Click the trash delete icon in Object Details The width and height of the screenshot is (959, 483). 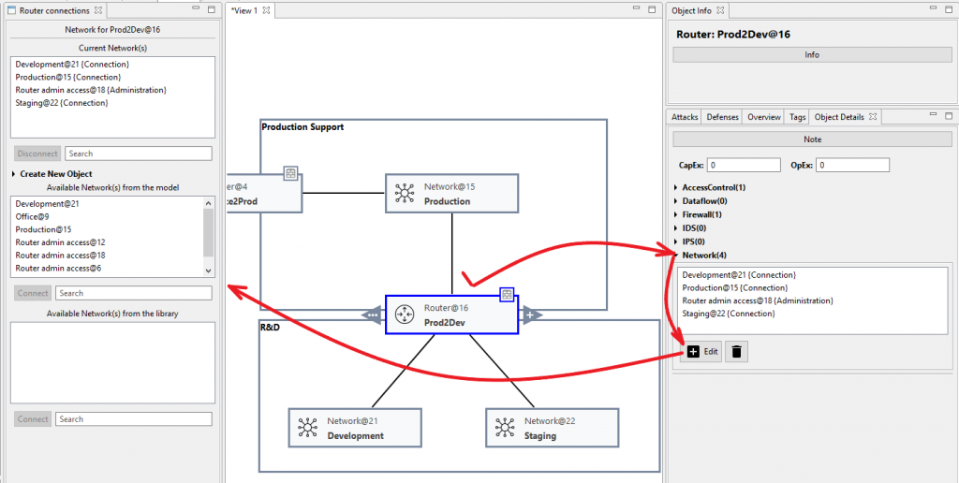point(736,352)
